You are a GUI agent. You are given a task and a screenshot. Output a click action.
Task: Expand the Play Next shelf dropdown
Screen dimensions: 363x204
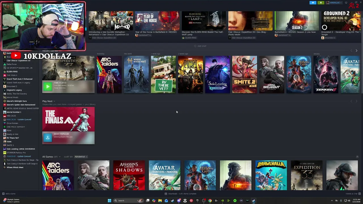[54, 101]
